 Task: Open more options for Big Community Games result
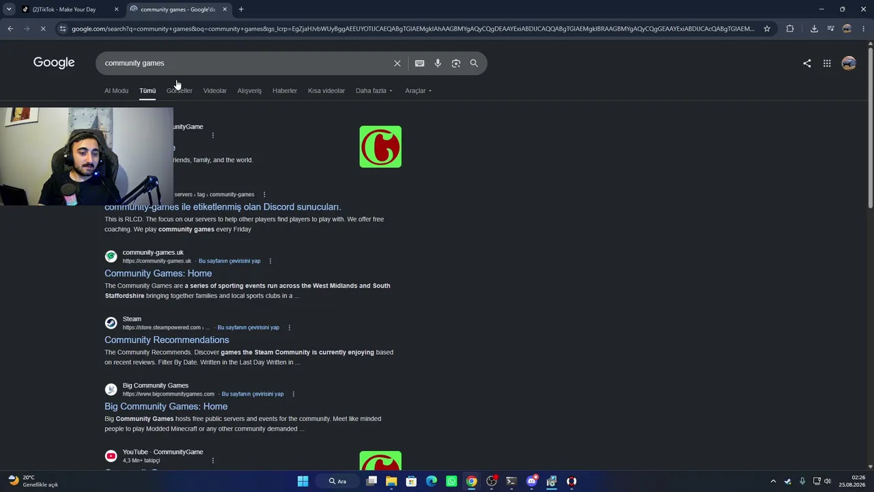(x=294, y=394)
